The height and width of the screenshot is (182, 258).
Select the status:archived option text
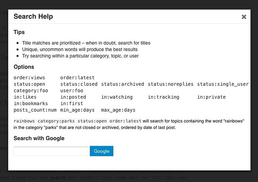(122, 84)
